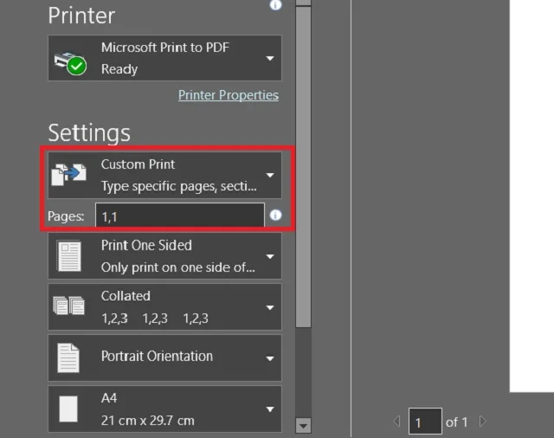Screen dimensions: 554x438
Task: Go to previous page in print preview
Action: [396, 421]
